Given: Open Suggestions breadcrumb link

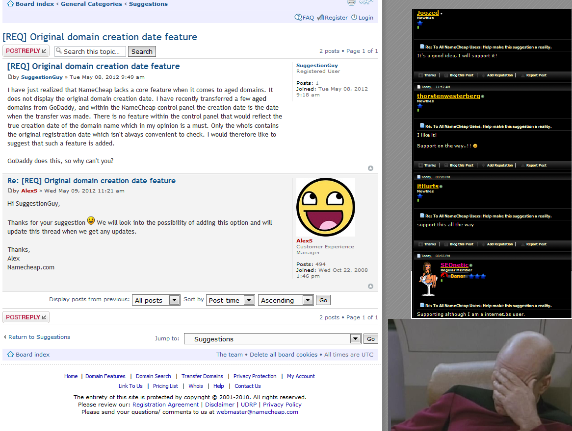Looking at the screenshot, I should click(148, 3).
